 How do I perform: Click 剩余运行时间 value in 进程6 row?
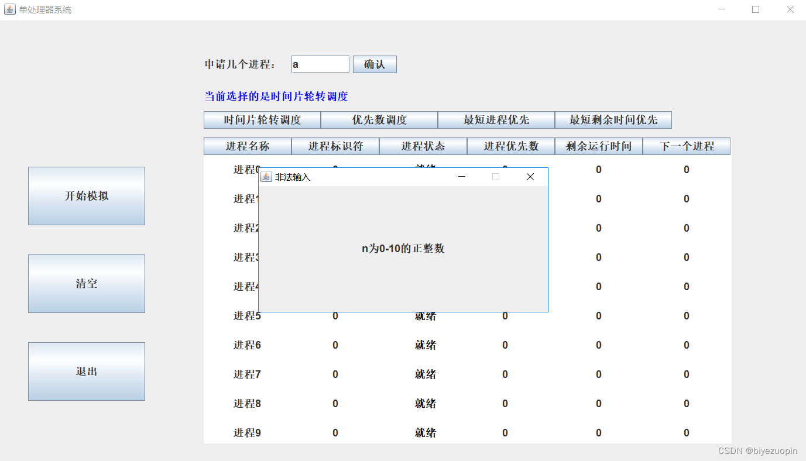point(599,345)
